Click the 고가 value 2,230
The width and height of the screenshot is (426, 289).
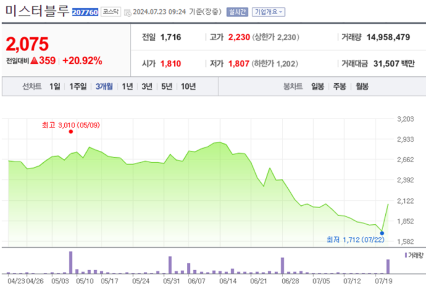click(239, 37)
